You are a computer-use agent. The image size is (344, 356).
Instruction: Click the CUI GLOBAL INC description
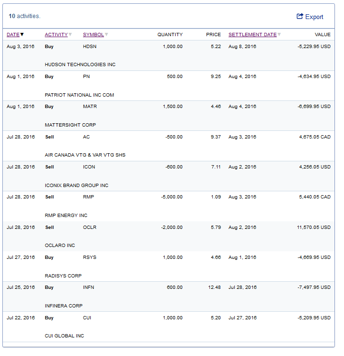pos(64,336)
